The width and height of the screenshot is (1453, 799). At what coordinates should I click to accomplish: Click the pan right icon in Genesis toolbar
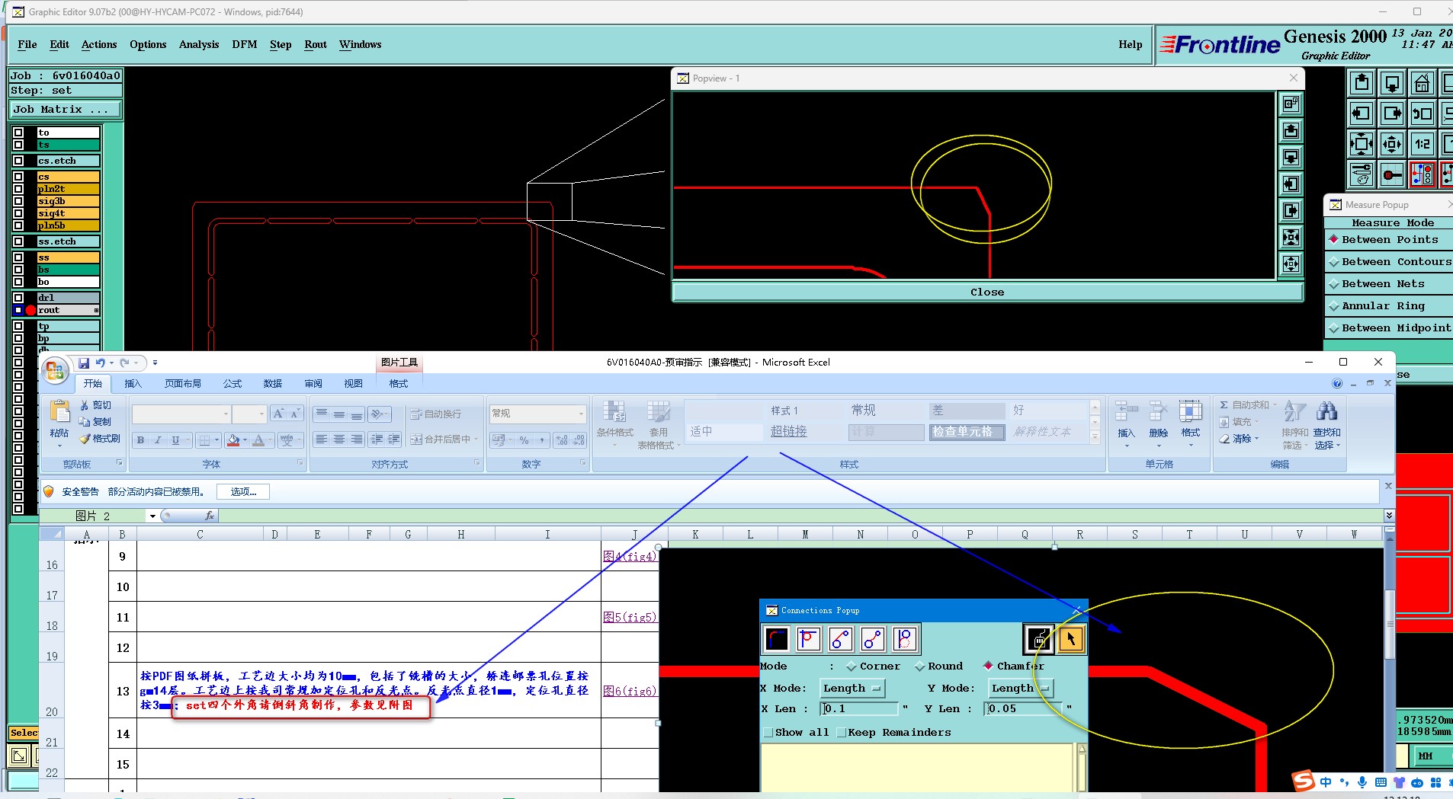click(x=1392, y=113)
